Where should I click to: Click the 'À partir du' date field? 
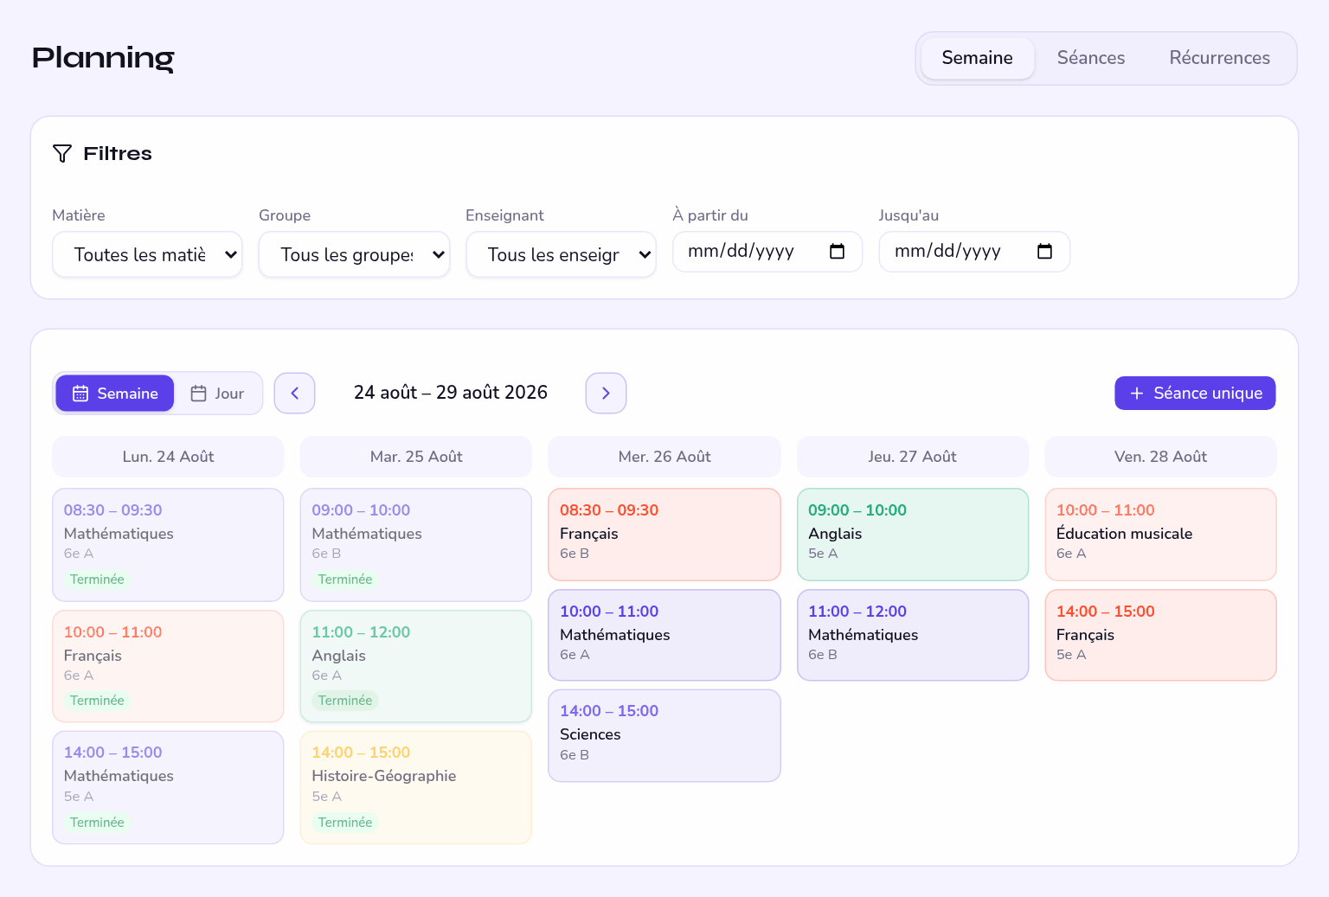pos(767,252)
